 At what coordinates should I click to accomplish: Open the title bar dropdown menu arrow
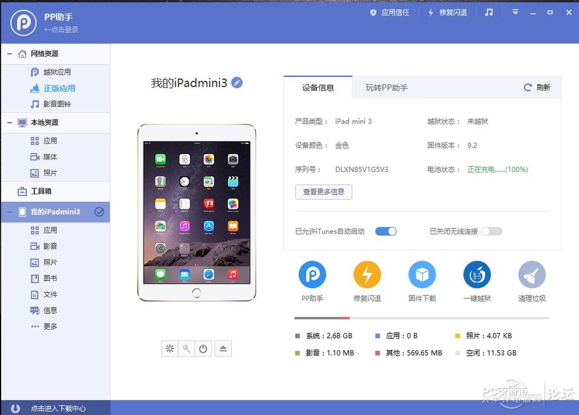(515, 12)
